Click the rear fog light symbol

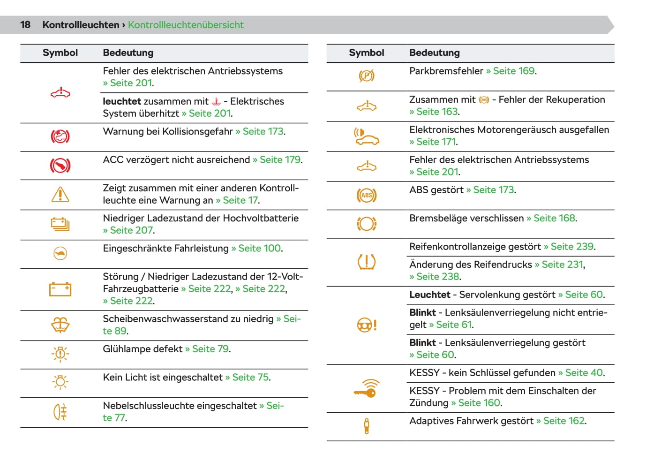click(x=60, y=412)
